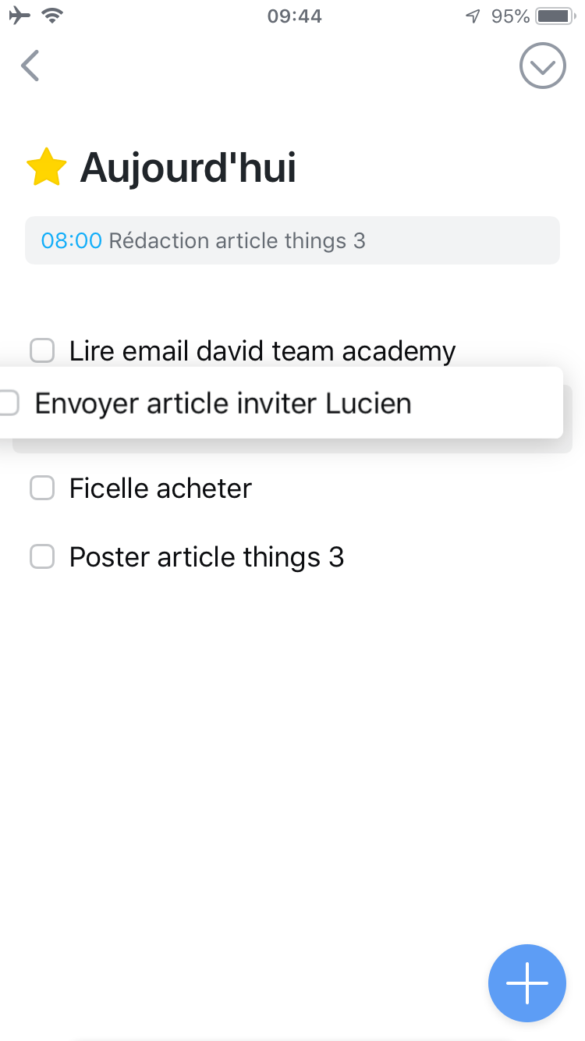This screenshot has height=1041, width=585.
Task: Open the task "Lire email david team academy"
Action: click(x=262, y=351)
